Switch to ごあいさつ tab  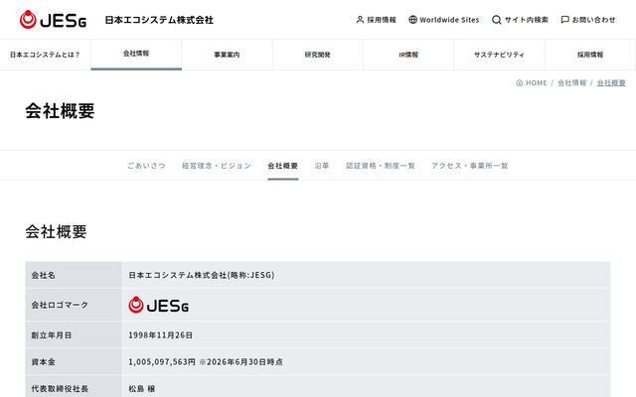point(146,166)
